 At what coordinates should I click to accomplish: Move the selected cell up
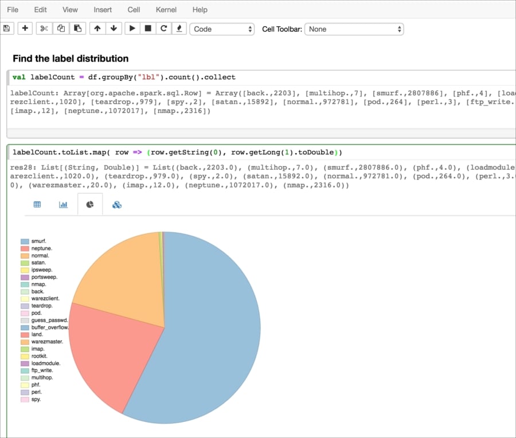(x=97, y=28)
